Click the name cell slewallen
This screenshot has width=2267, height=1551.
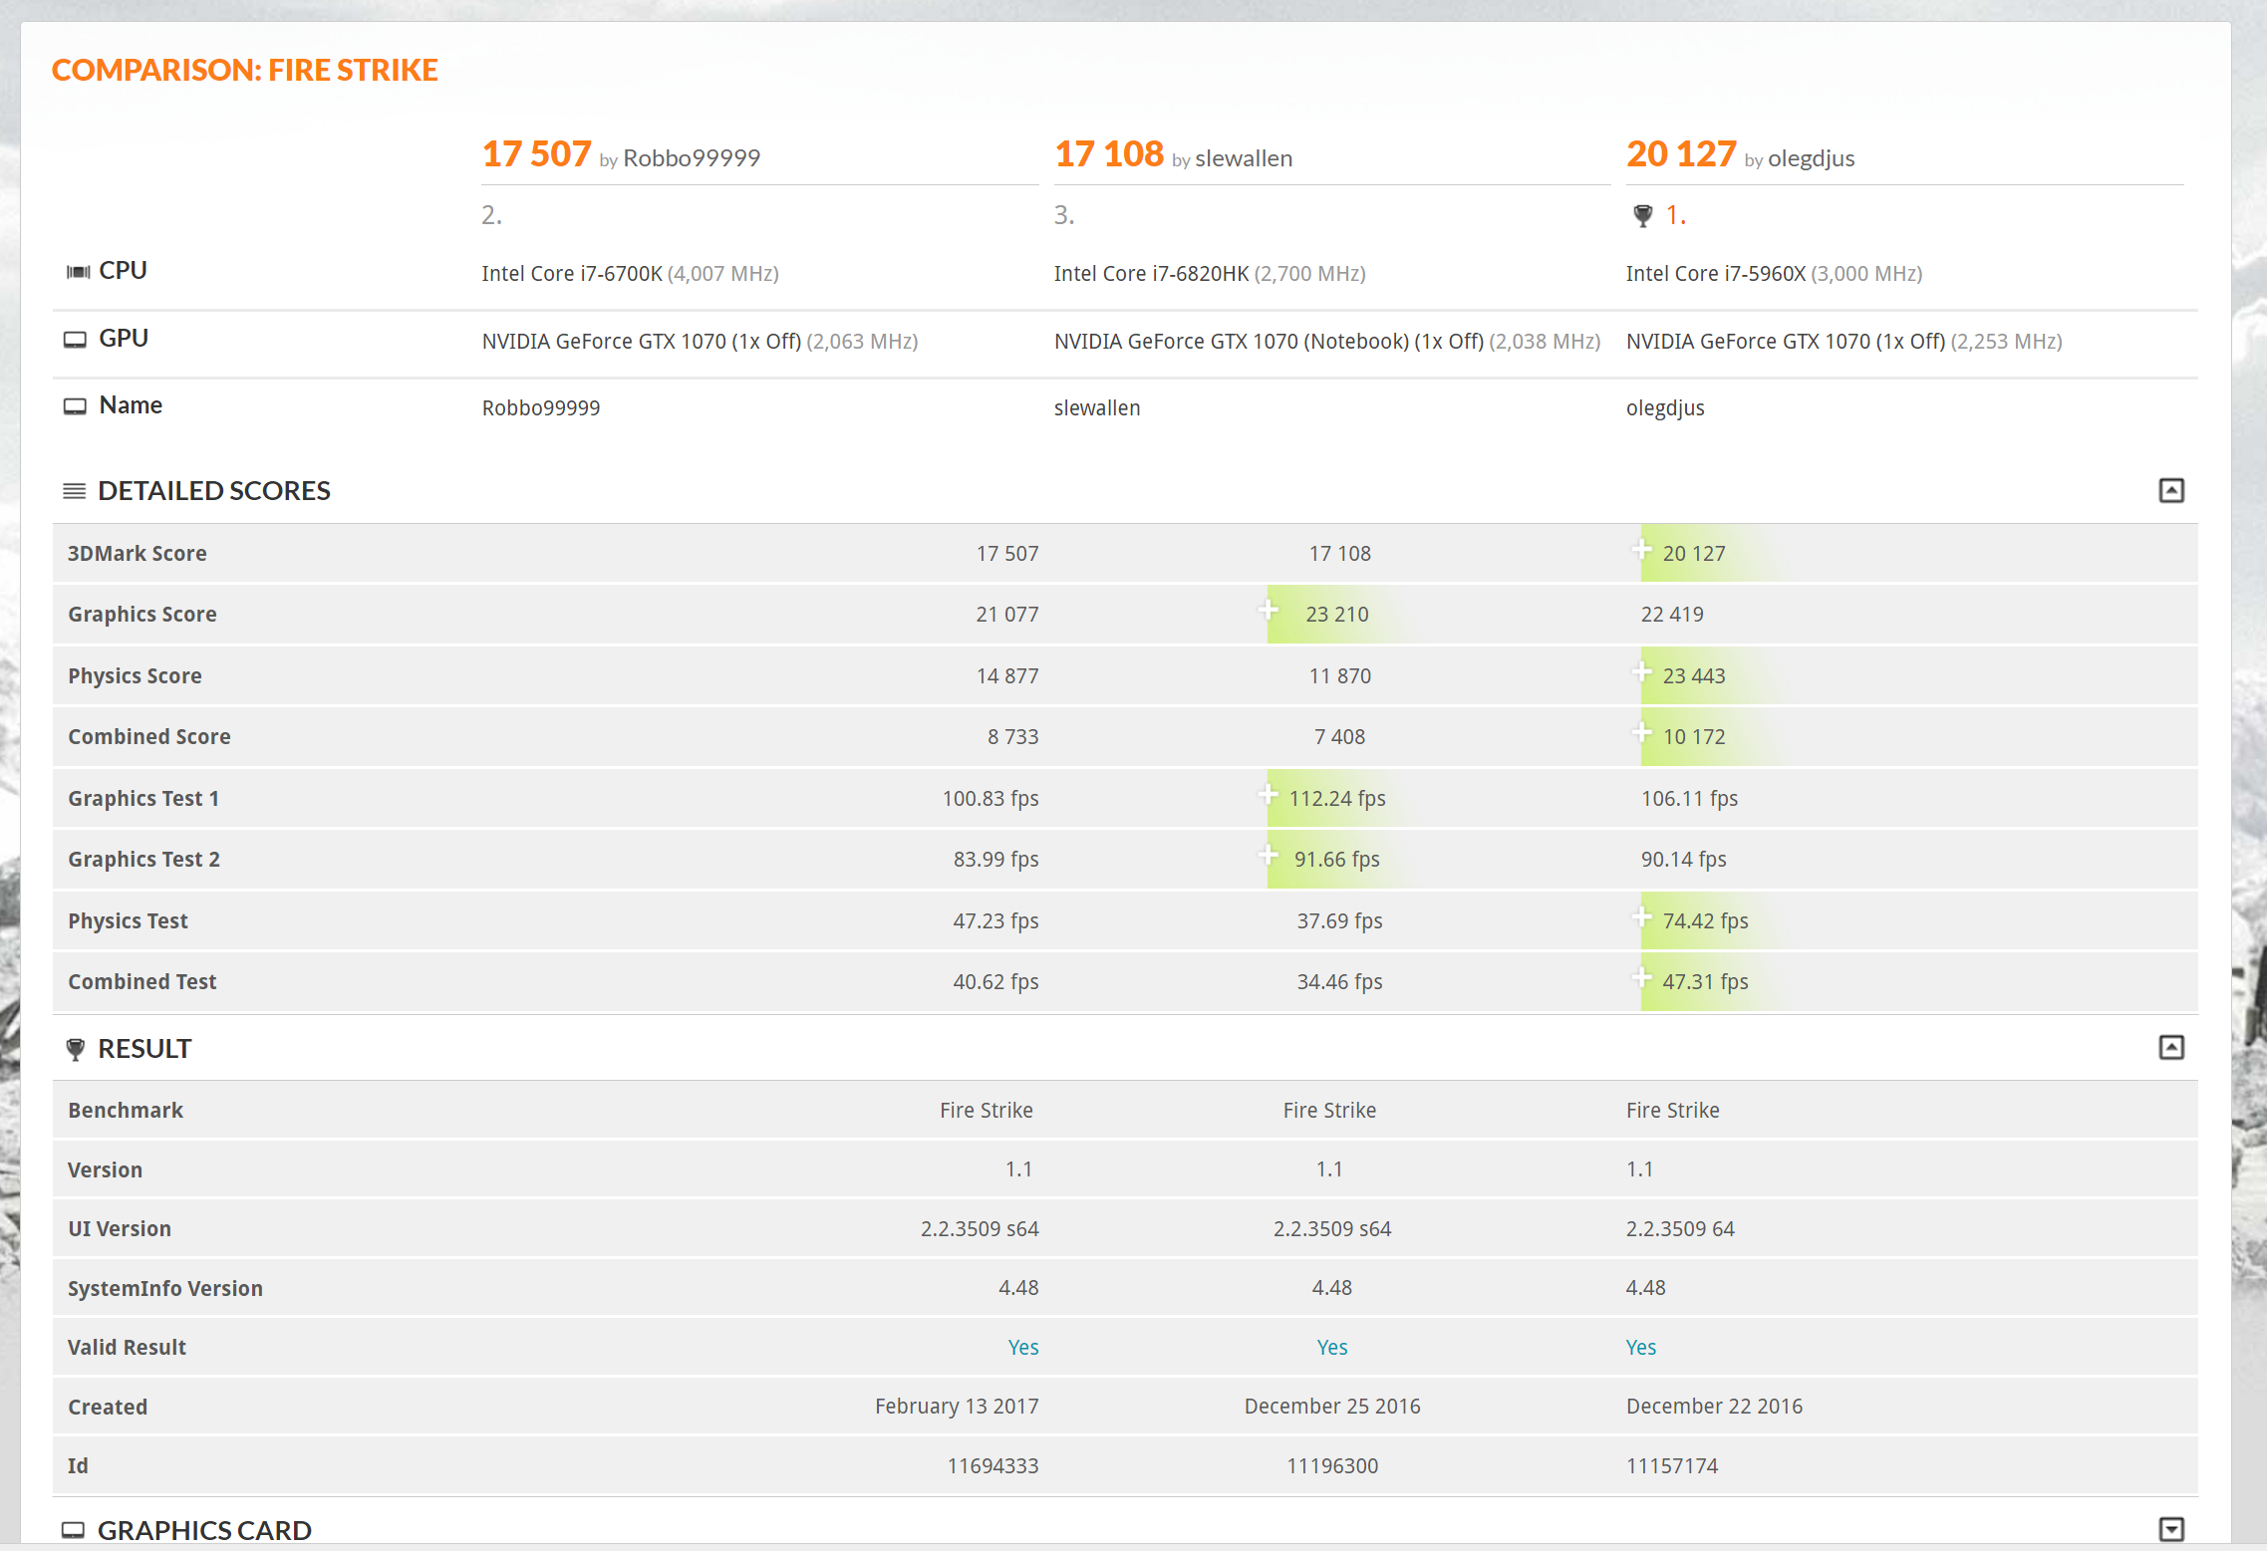click(x=1097, y=408)
